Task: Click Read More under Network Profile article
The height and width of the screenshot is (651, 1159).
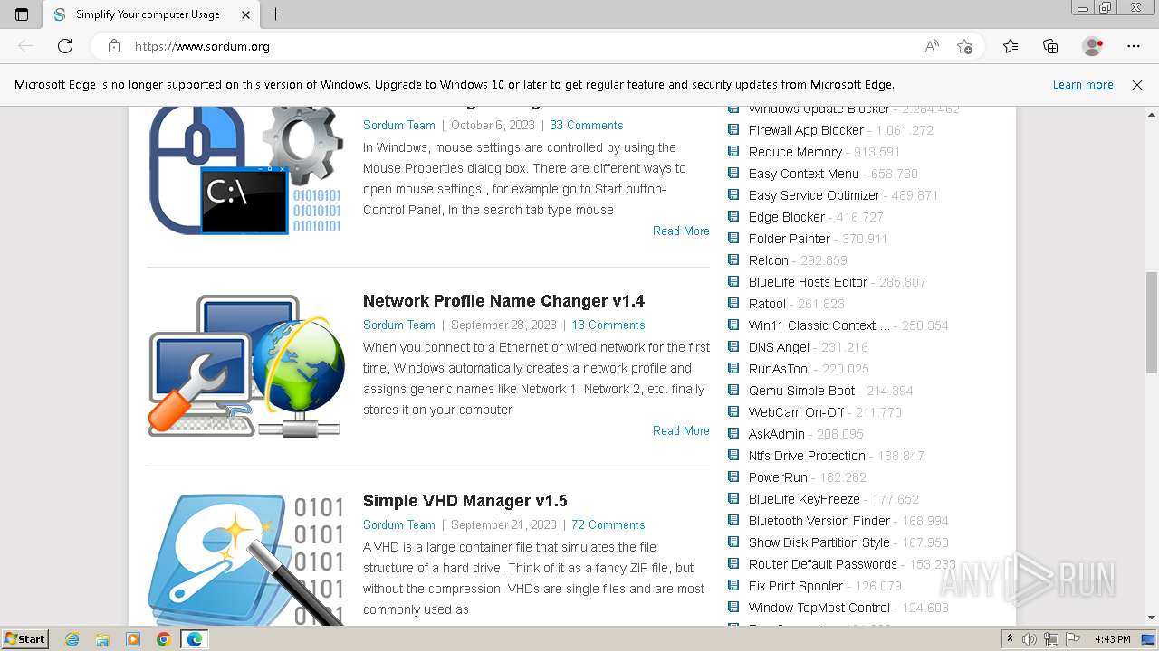Action: pos(681,431)
